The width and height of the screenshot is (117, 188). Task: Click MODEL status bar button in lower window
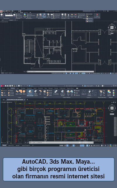coord(61,145)
